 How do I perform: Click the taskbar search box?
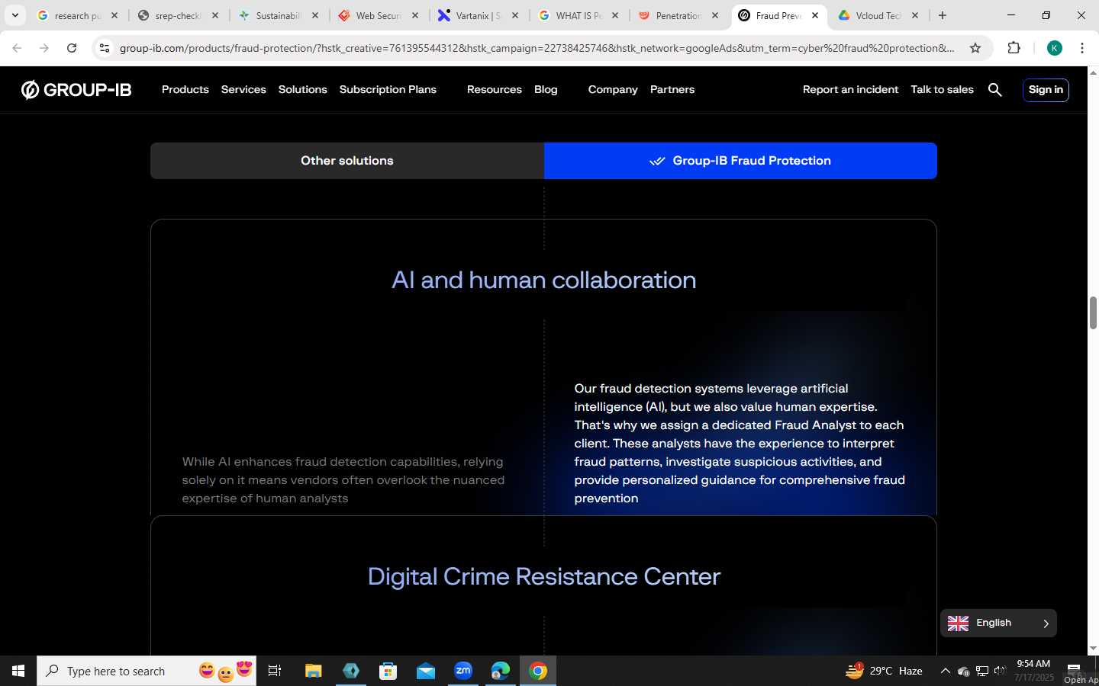pos(147,671)
